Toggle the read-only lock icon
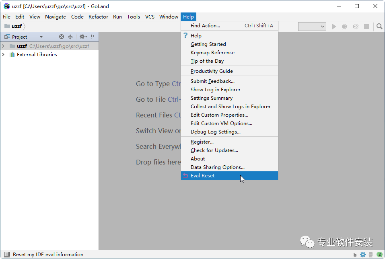 tap(354, 255)
